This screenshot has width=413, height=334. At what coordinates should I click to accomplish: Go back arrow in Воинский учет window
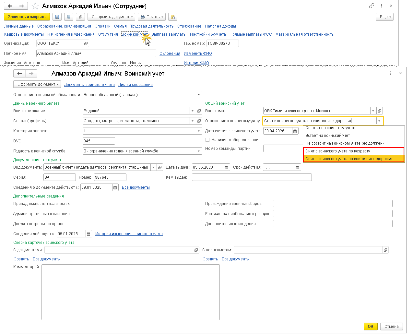click(19, 73)
